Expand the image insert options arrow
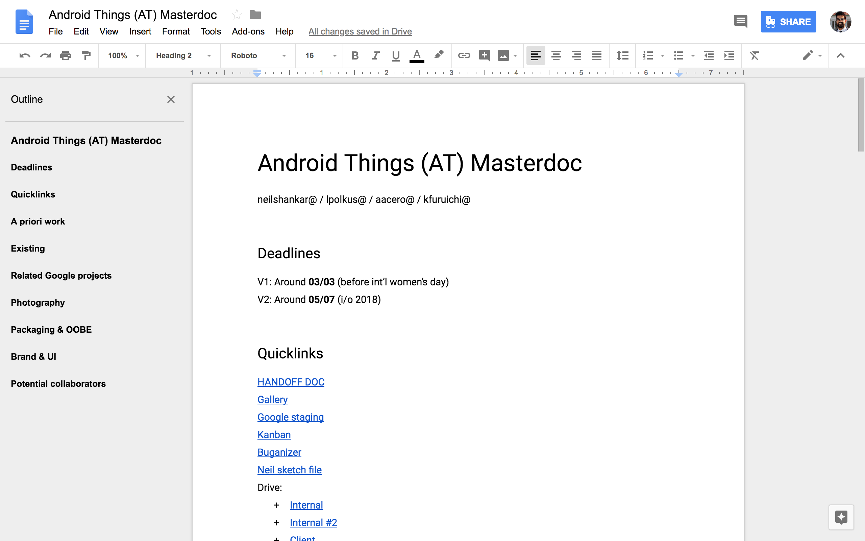Screen dimensions: 865x541 coord(515,56)
